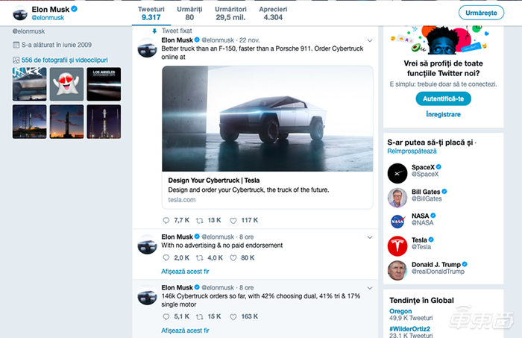Open the Urmăritori followers tab
This screenshot has width=522, height=338.
coord(230,13)
